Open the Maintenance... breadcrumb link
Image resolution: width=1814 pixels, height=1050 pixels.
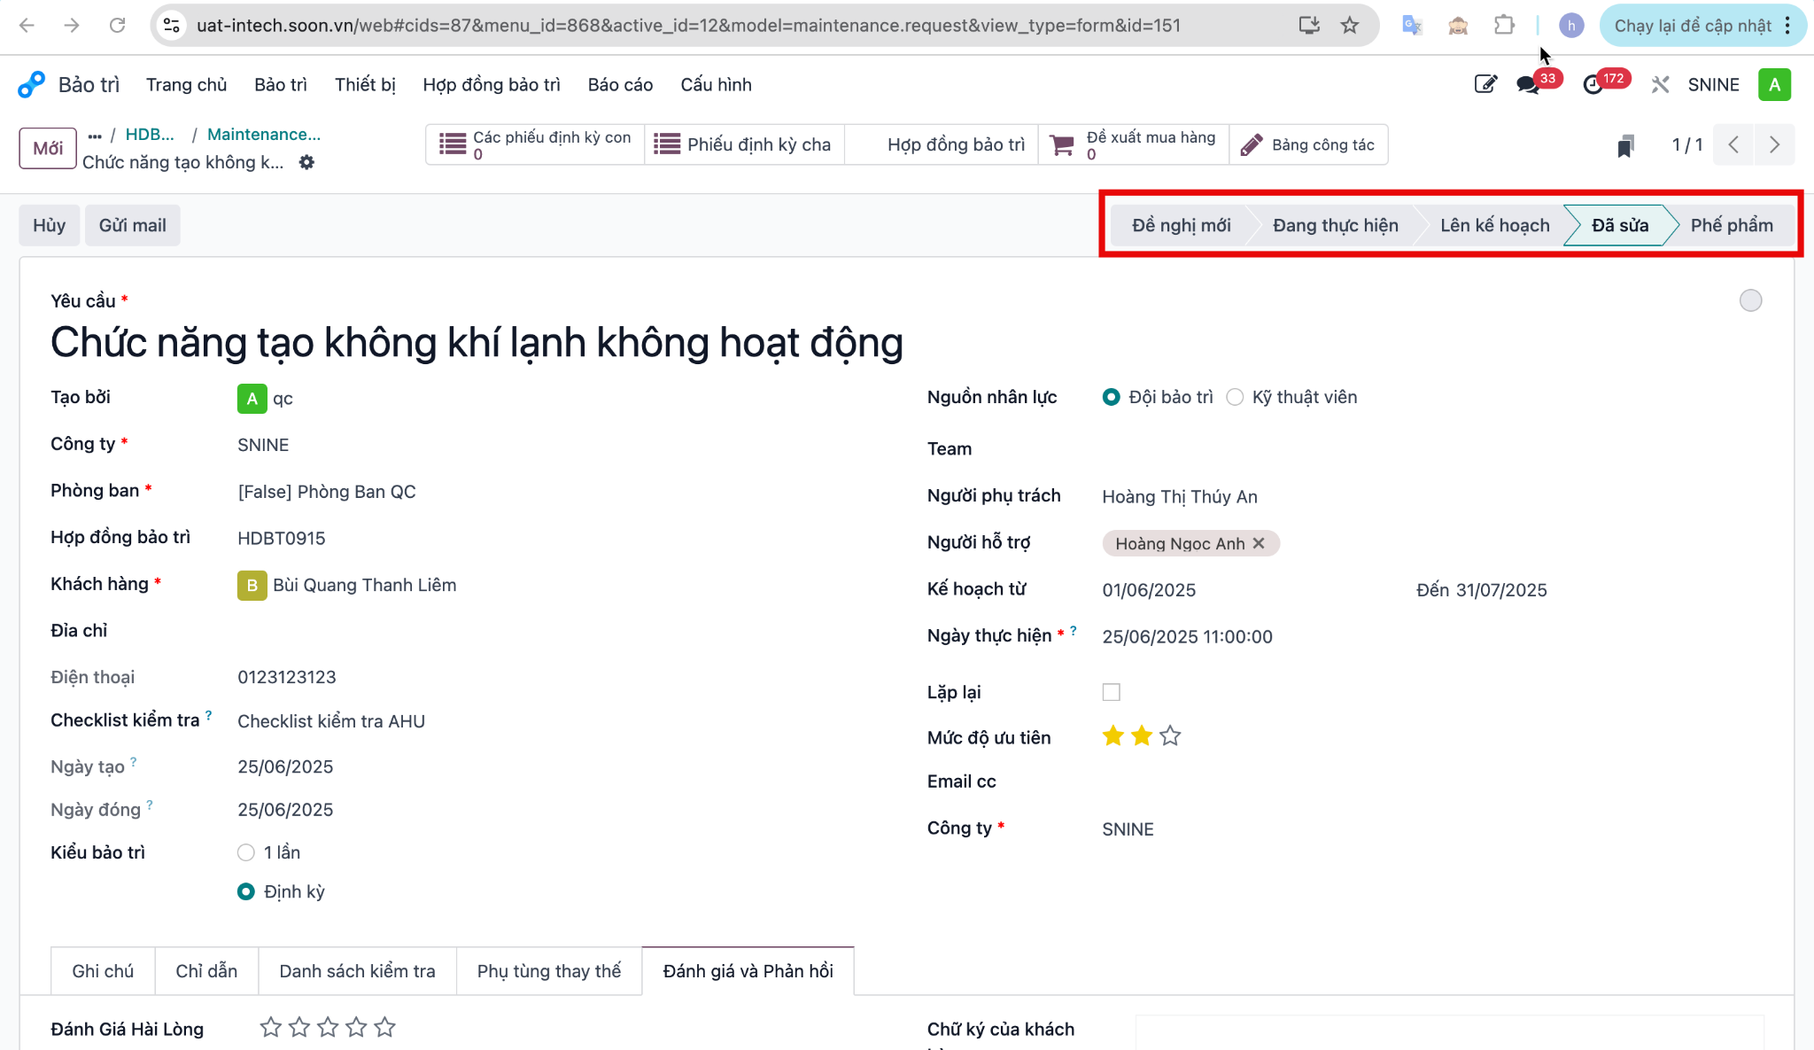264,135
